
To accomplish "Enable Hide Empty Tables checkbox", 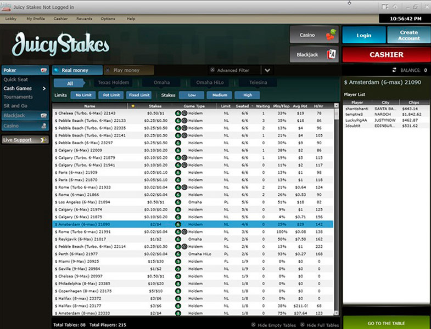I will (x=253, y=325).
